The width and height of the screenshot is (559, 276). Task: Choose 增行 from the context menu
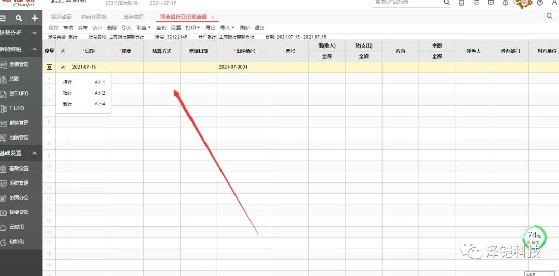pyautogui.click(x=83, y=82)
